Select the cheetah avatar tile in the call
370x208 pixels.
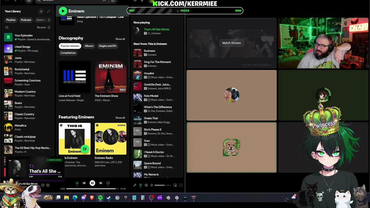[x=232, y=147]
